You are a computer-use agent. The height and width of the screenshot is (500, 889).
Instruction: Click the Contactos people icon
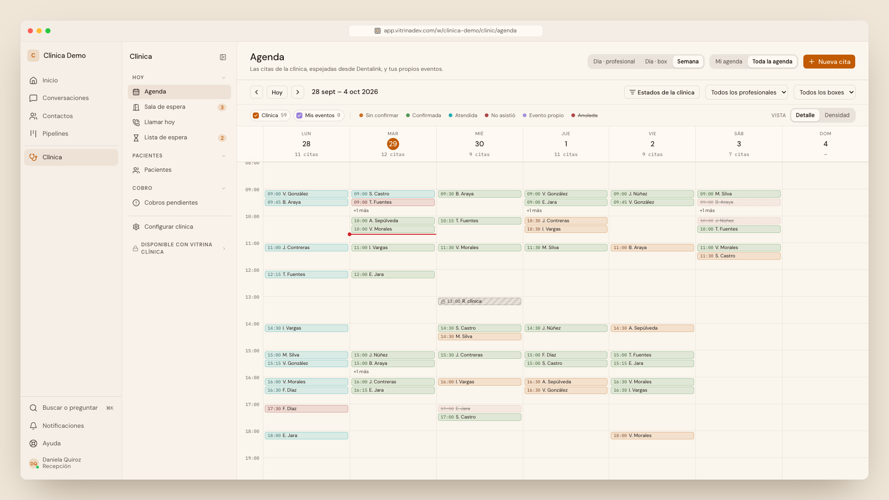pyautogui.click(x=33, y=116)
